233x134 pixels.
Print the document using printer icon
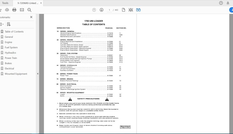click(14, 10)
